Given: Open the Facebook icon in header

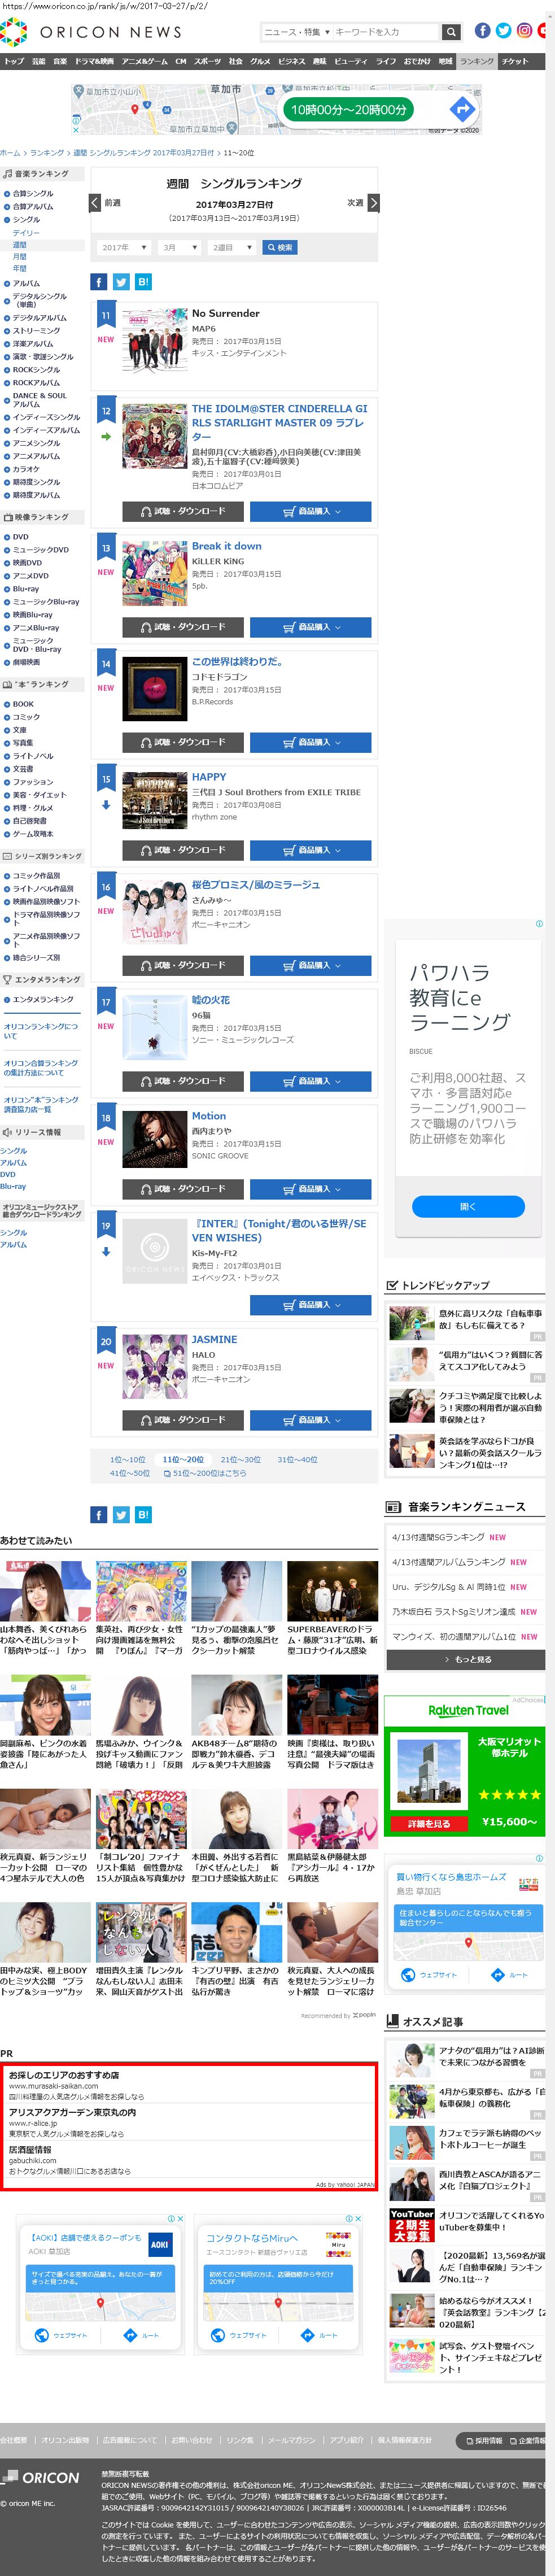Looking at the screenshot, I should pyautogui.click(x=482, y=30).
